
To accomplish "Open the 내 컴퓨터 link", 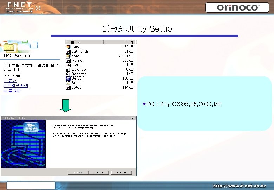I will [x=12, y=90].
